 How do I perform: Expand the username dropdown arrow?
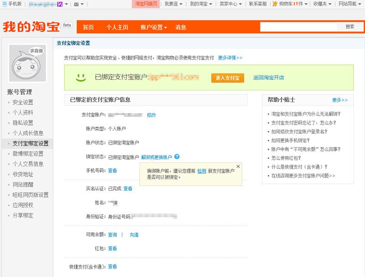click(x=66, y=4)
